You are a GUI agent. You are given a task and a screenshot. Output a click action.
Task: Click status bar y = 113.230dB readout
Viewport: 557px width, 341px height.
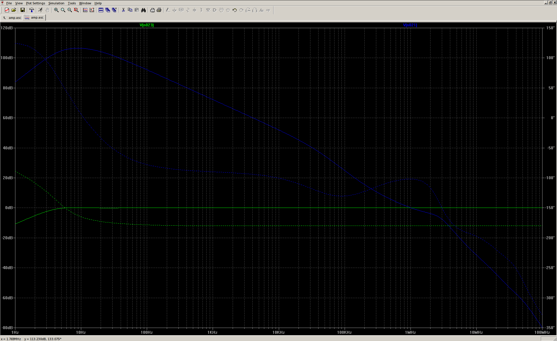(x=43, y=339)
